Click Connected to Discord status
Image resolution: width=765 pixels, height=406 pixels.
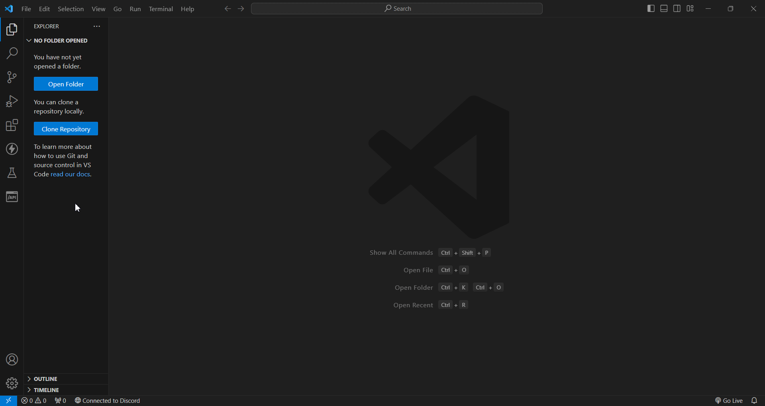(x=108, y=400)
